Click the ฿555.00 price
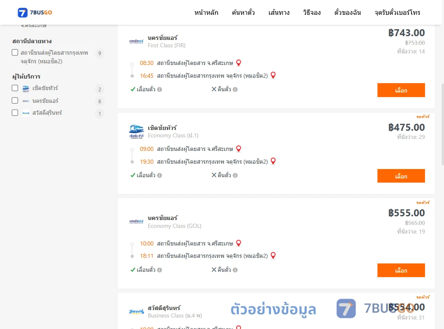 pyautogui.click(x=407, y=213)
